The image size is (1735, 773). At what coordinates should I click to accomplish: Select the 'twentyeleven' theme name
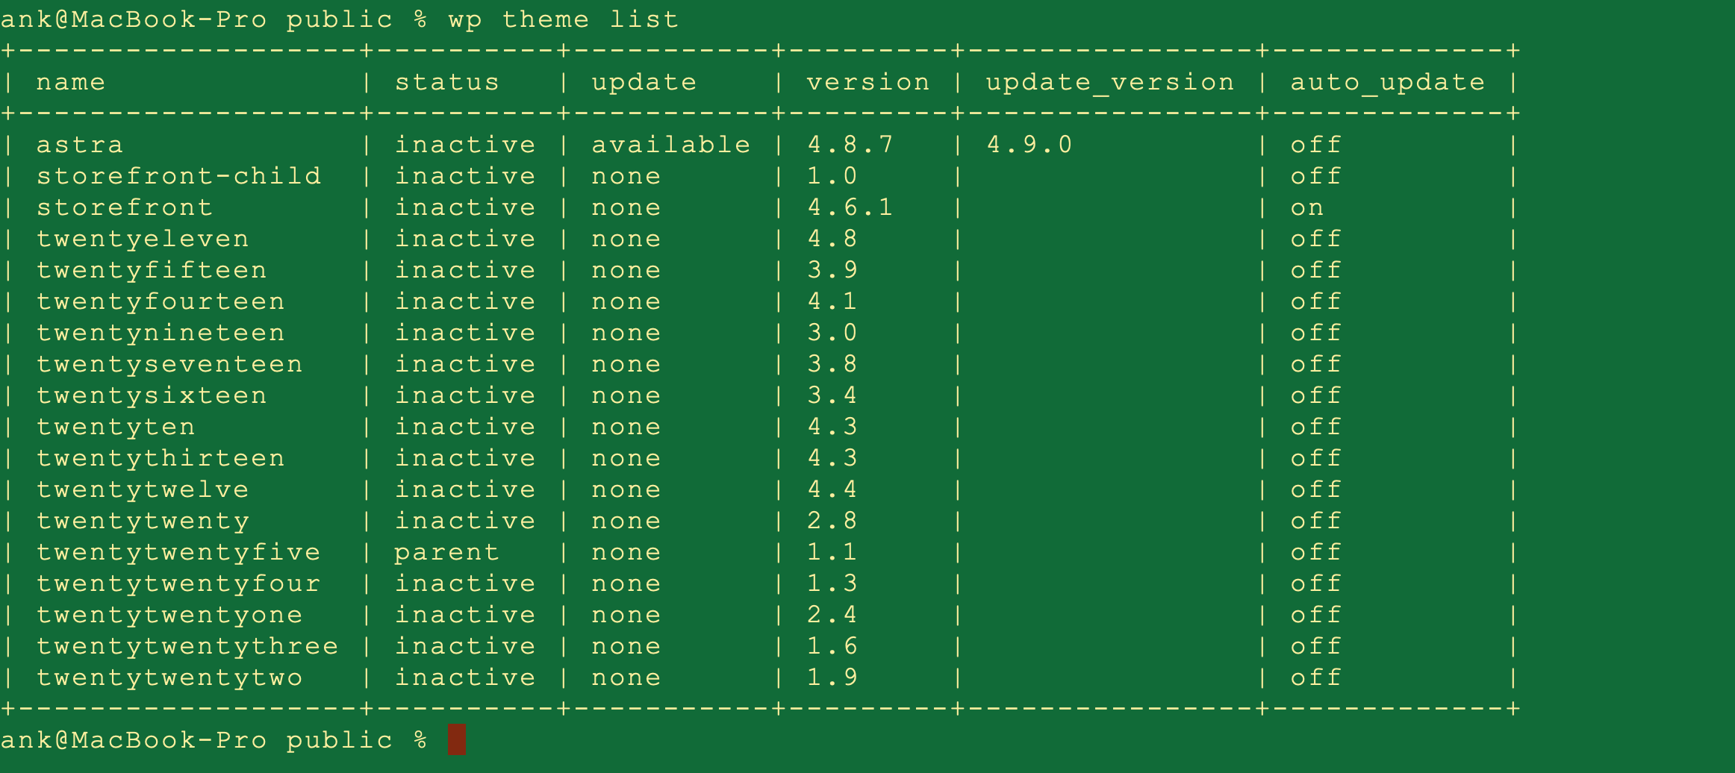coord(143,239)
